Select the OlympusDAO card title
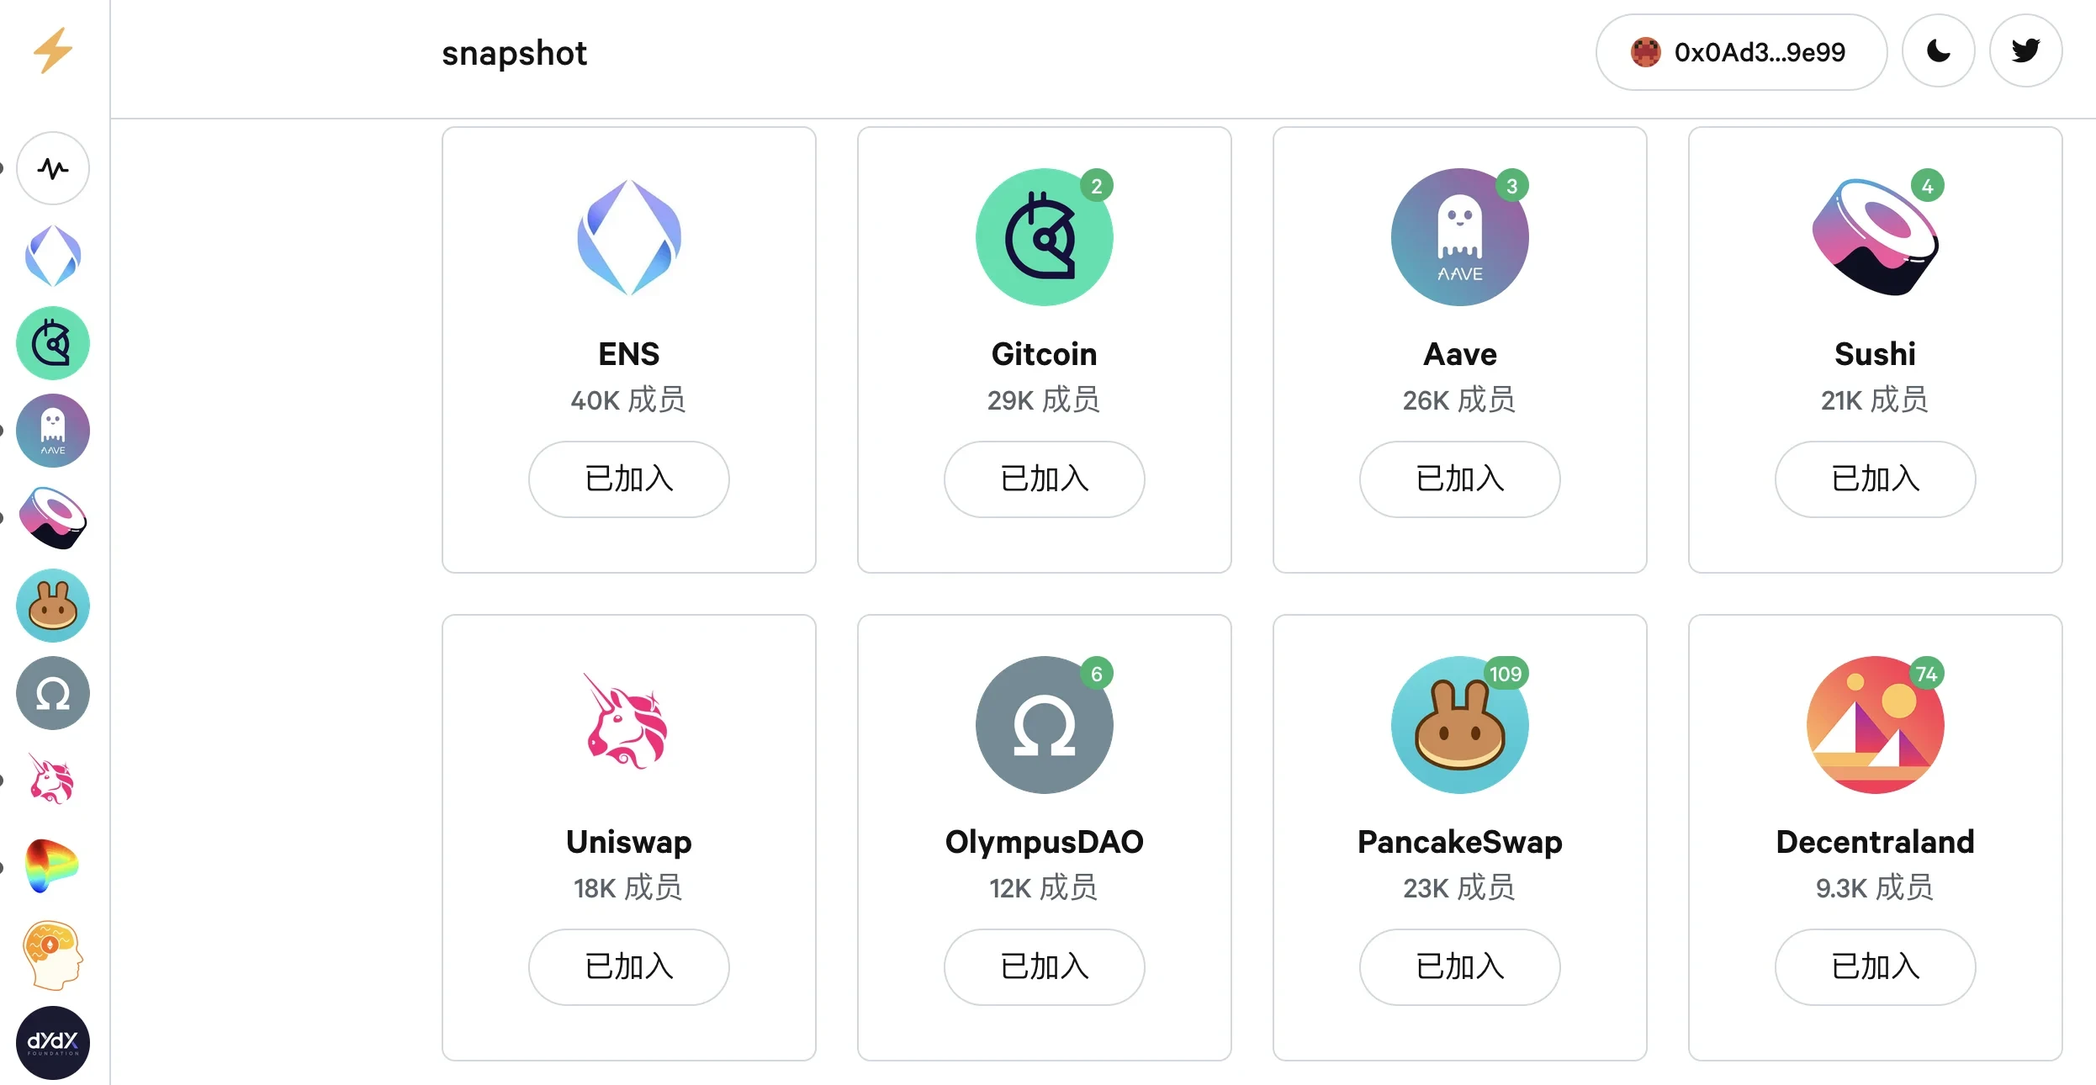 pyautogui.click(x=1045, y=842)
